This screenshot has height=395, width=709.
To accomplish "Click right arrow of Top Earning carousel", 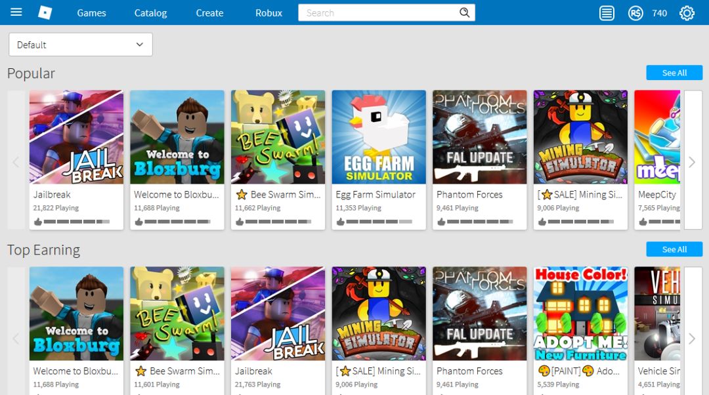I will tap(693, 338).
